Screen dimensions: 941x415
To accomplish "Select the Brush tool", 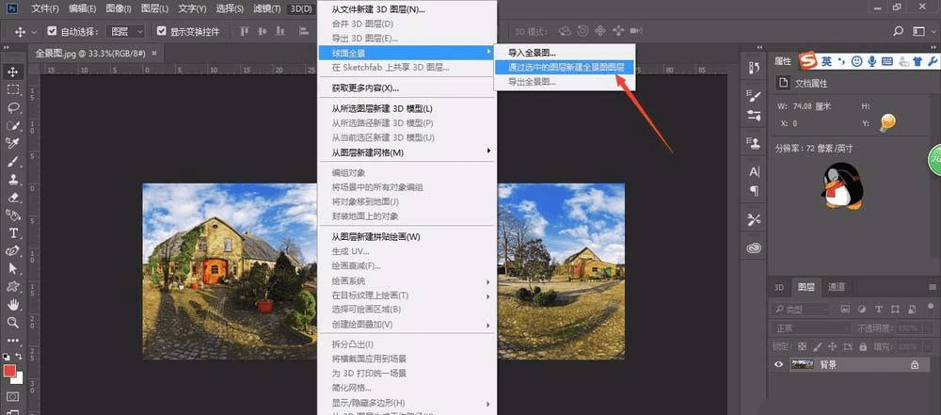I will click(12, 161).
